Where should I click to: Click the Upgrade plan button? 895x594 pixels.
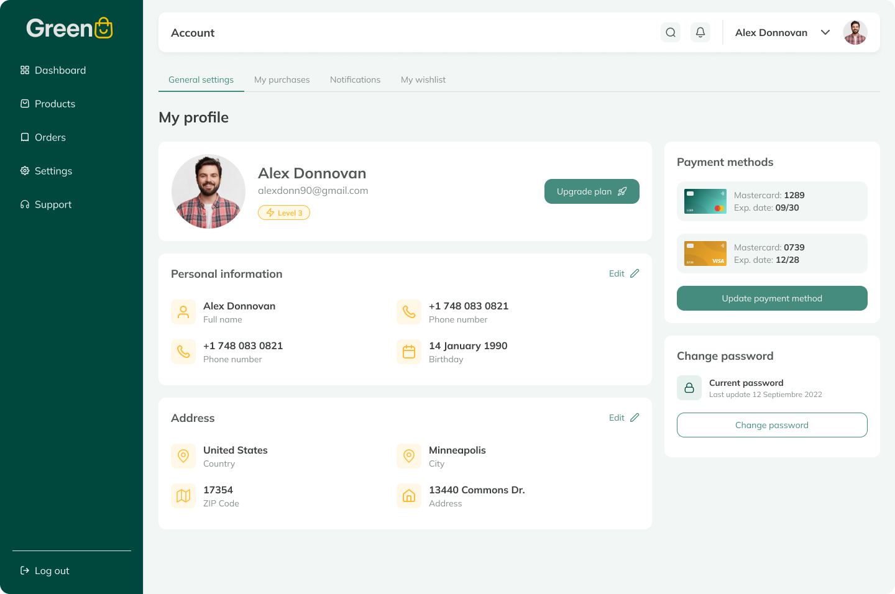[591, 191]
